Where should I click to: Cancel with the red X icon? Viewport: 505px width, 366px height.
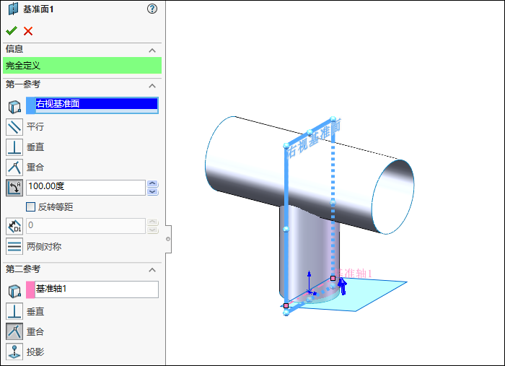28,31
